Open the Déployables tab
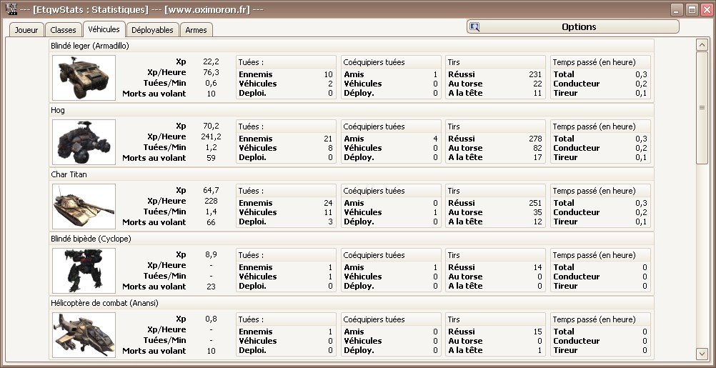716x368 pixels. (x=152, y=30)
